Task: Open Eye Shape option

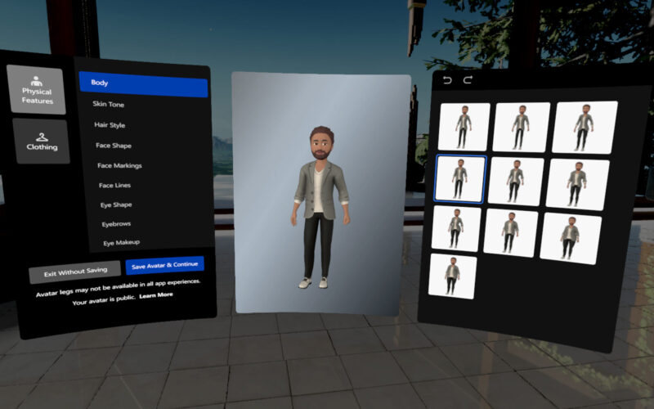Action: [116, 204]
